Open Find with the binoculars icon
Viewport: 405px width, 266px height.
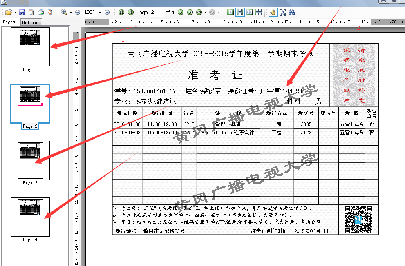[x=292, y=12]
